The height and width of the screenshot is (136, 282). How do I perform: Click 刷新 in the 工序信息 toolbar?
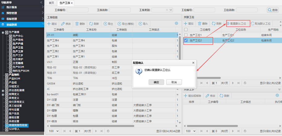(x=94, y=24)
